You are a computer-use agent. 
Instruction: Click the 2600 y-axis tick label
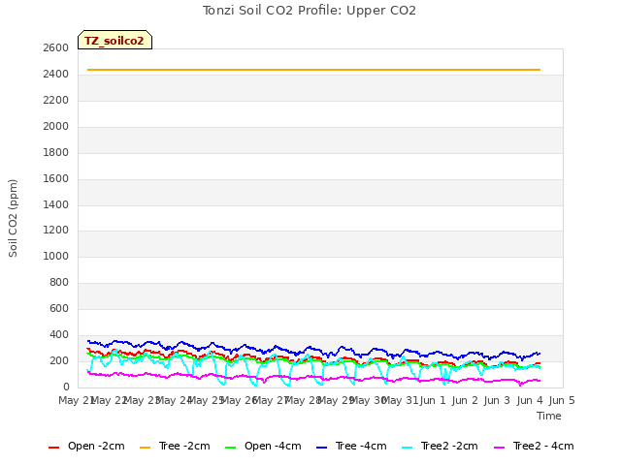click(x=56, y=47)
